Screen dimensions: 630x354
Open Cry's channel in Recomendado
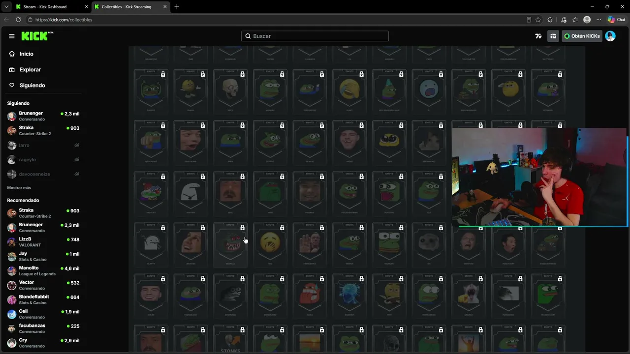click(43, 343)
